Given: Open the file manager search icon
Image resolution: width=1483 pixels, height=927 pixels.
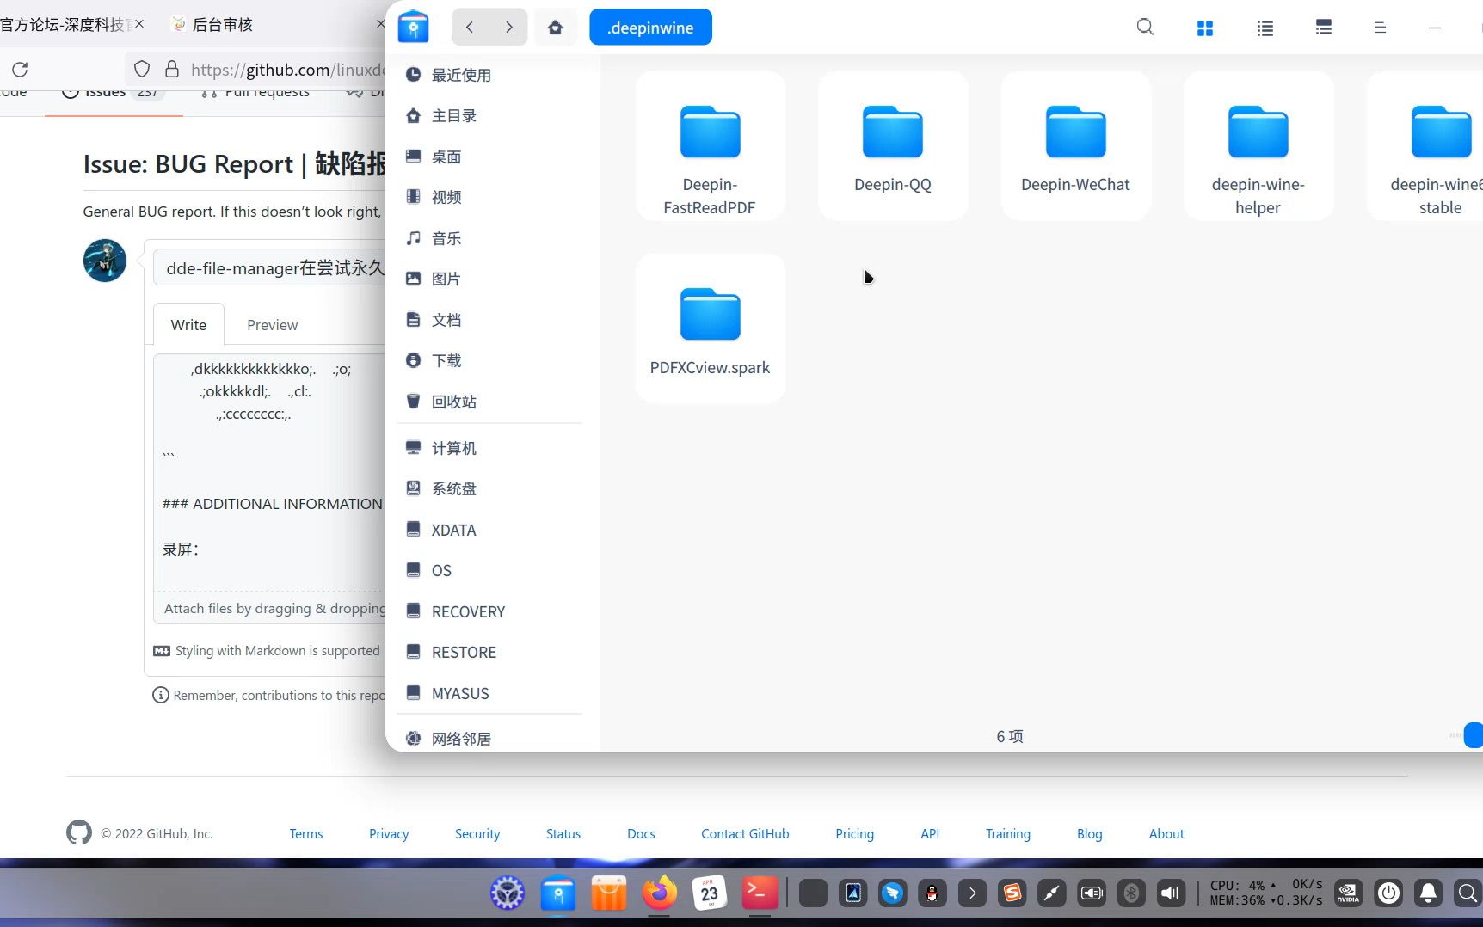Looking at the screenshot, I should pyautogui.click(x=1145, y=27).
